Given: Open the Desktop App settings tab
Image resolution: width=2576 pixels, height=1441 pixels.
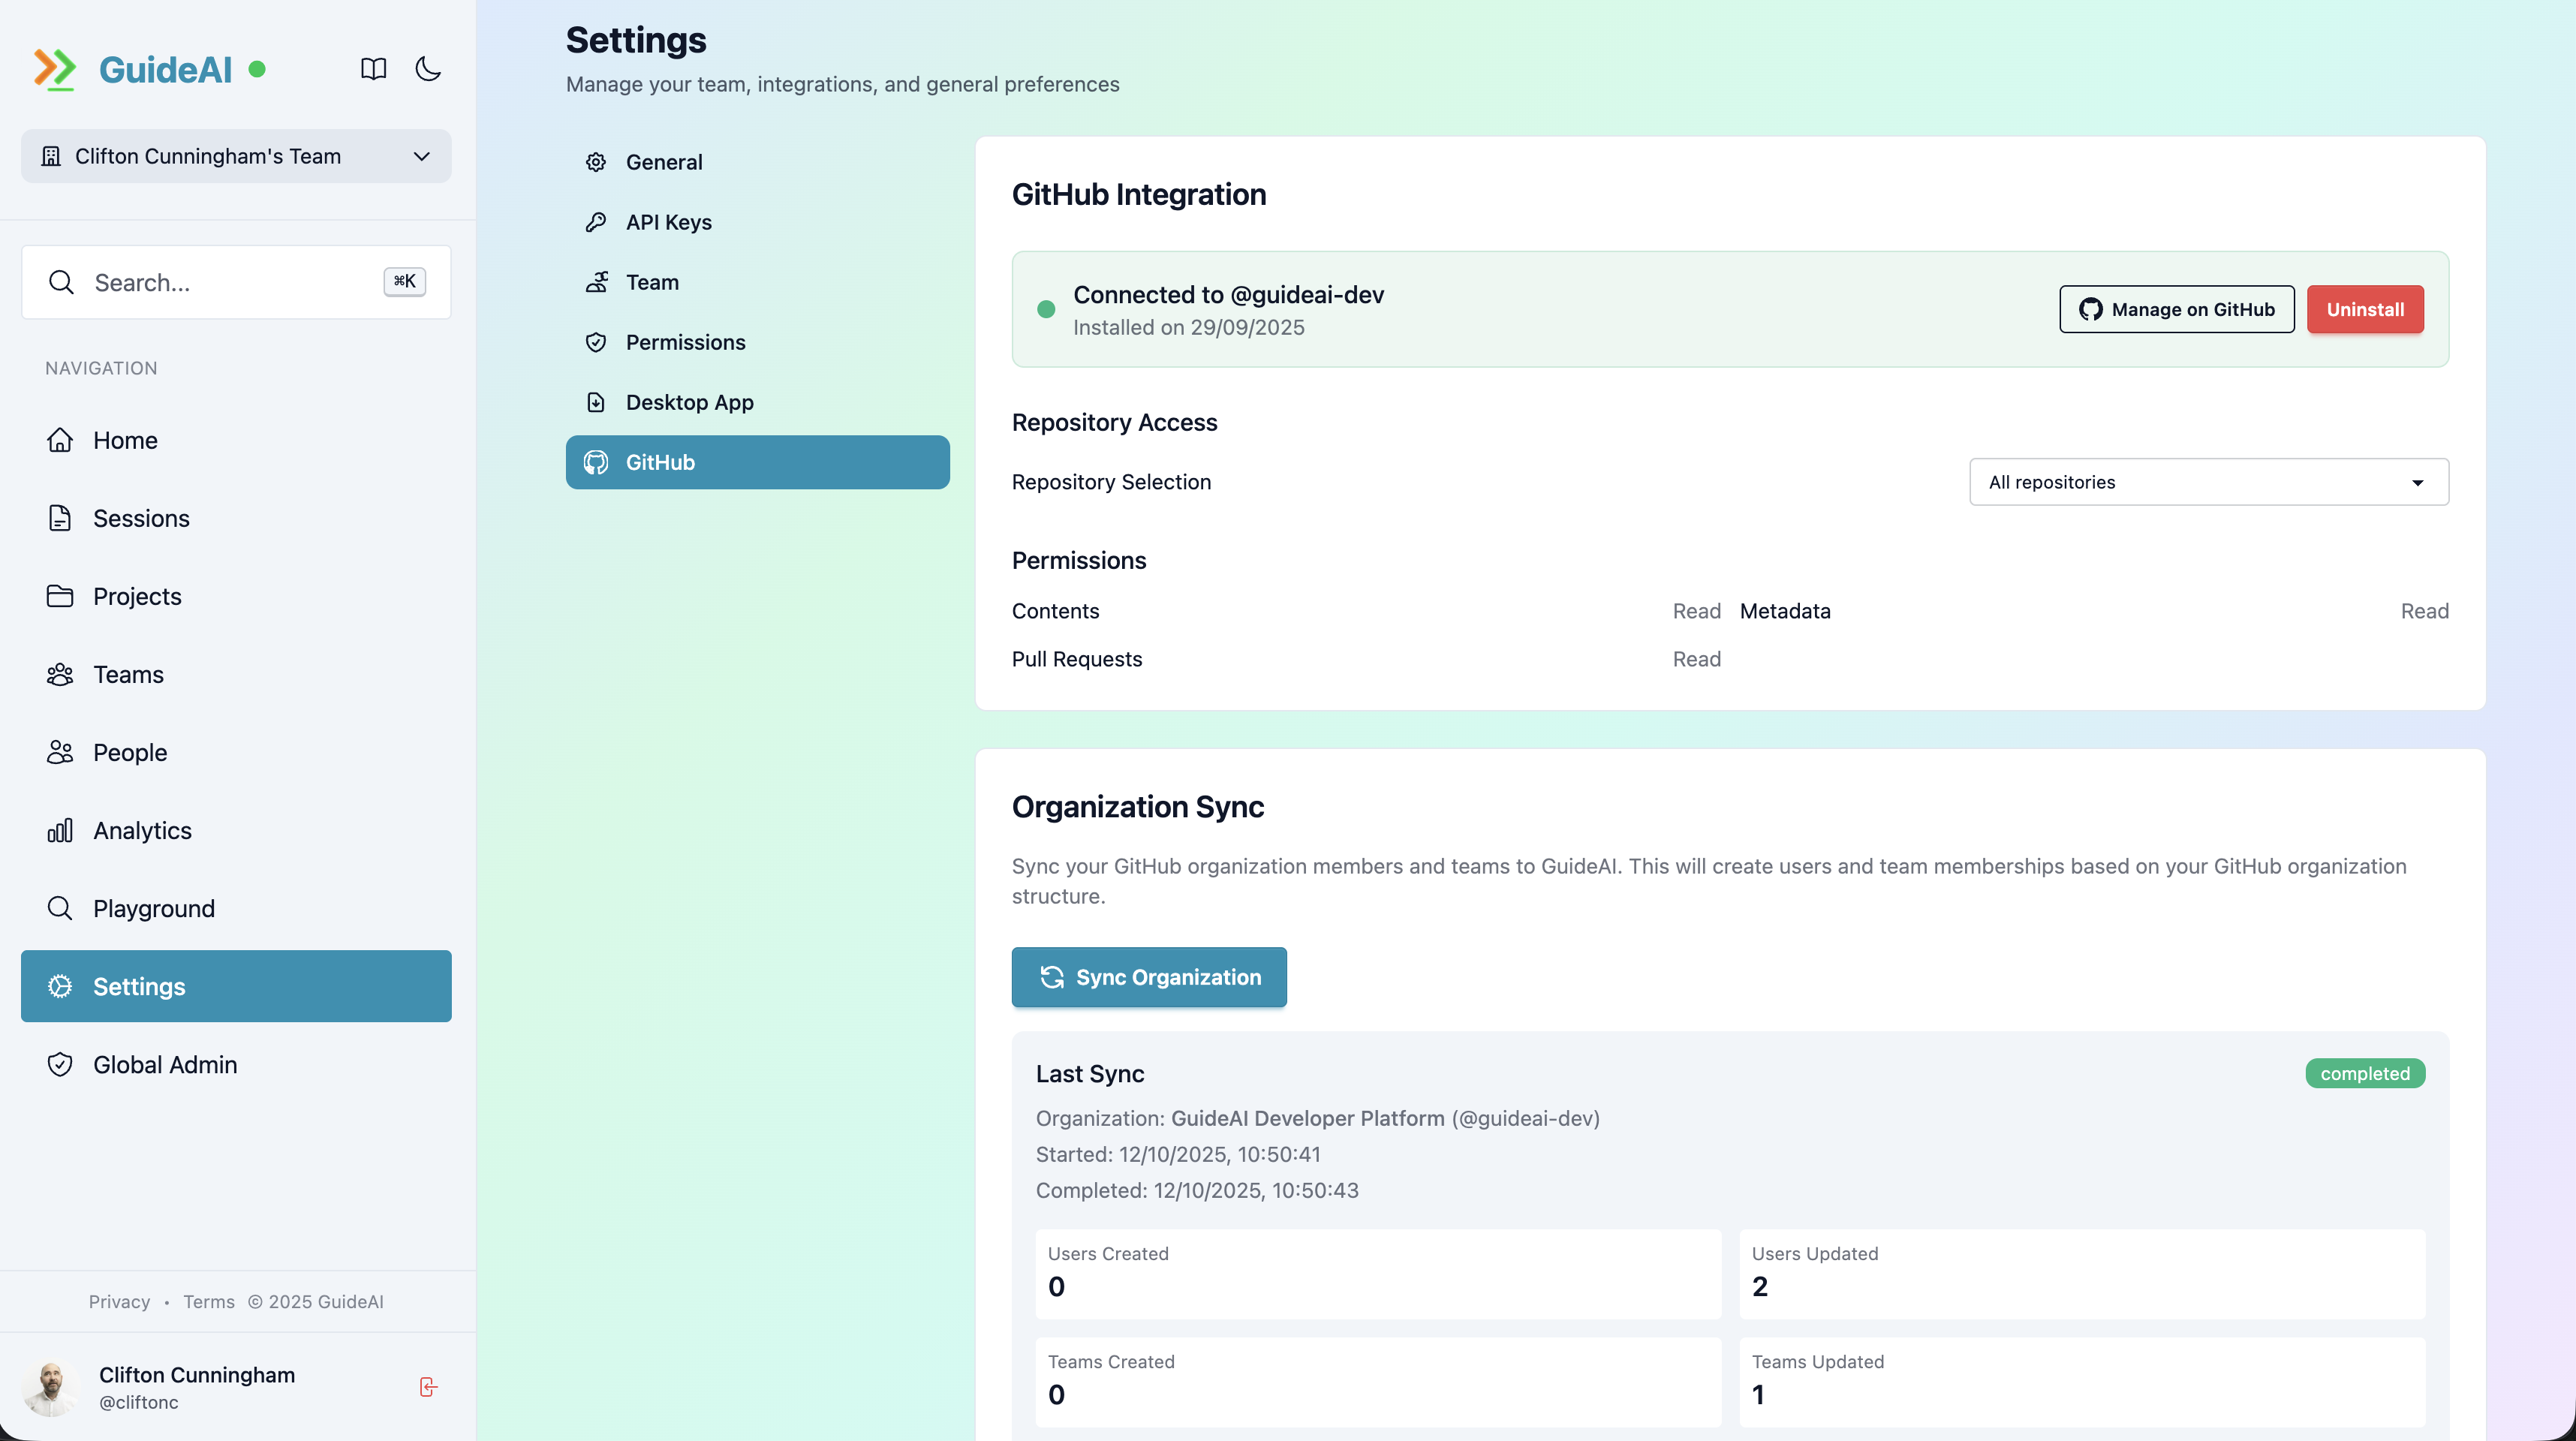Looking at the screenshot, I should click(689, 402).
